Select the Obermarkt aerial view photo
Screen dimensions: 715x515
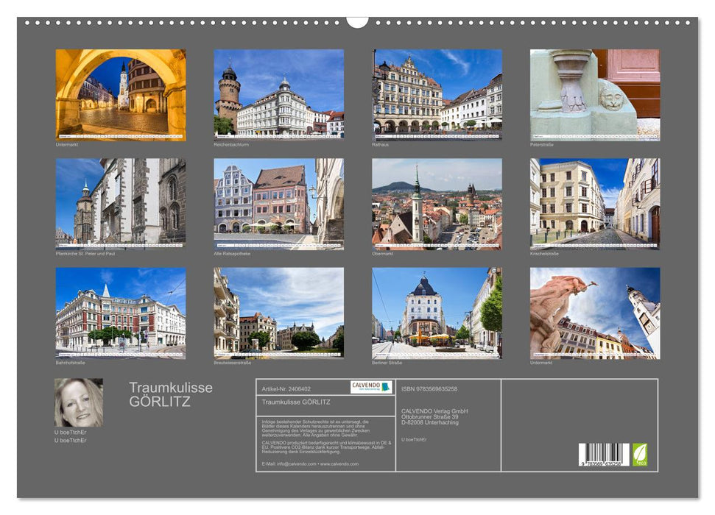(x=437, y=205)
